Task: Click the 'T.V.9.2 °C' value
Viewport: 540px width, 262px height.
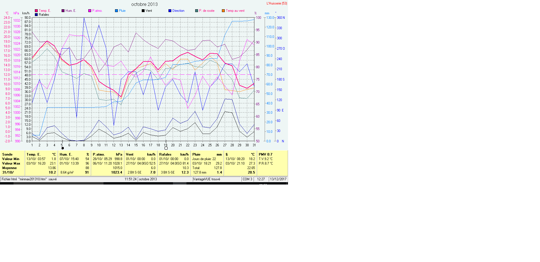Action: click(x=266, y=159)
